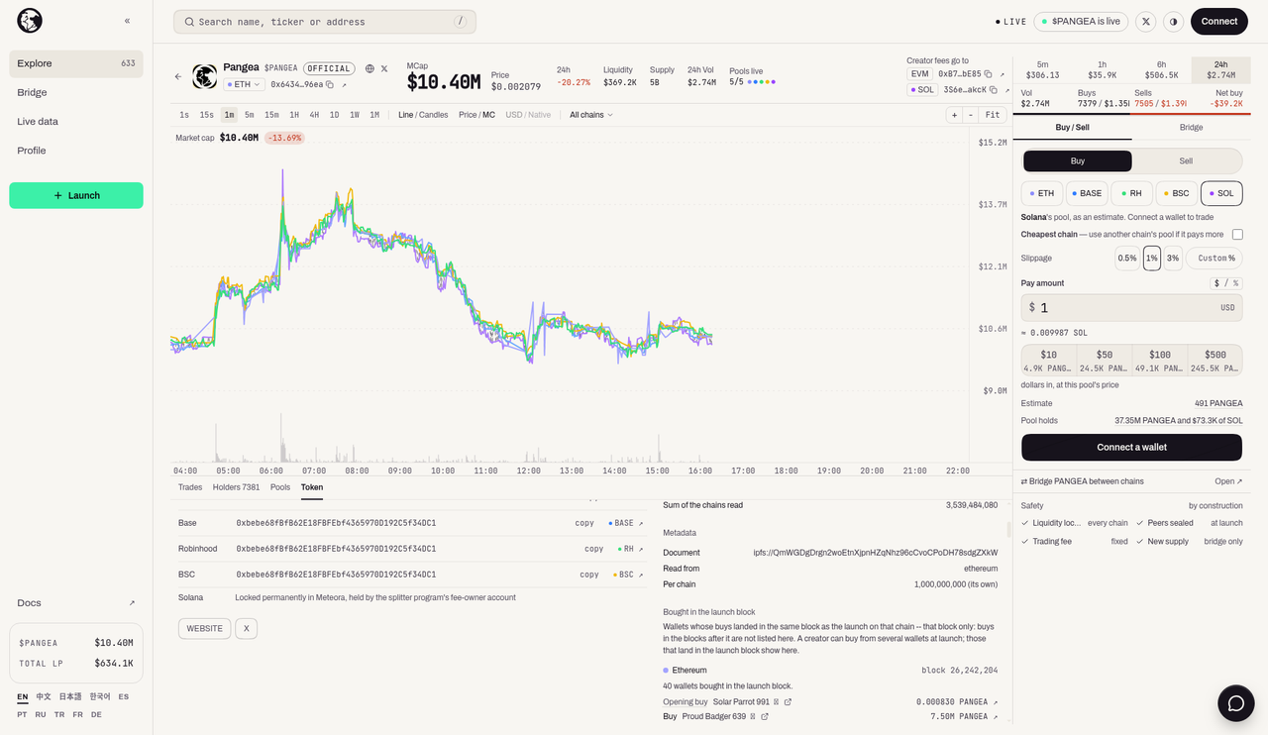Switch to the Pools tab
Image resolution: width=1268 pixels, height=735 pixels.
tap(280, 487)
